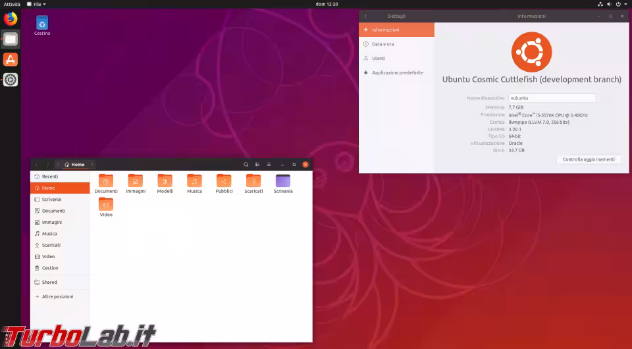Select Shared in Files sidebar

point(60,282)
